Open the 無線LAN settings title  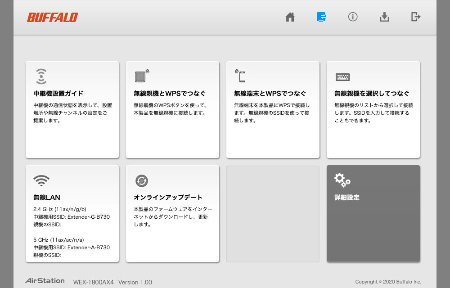click(47, 198)
